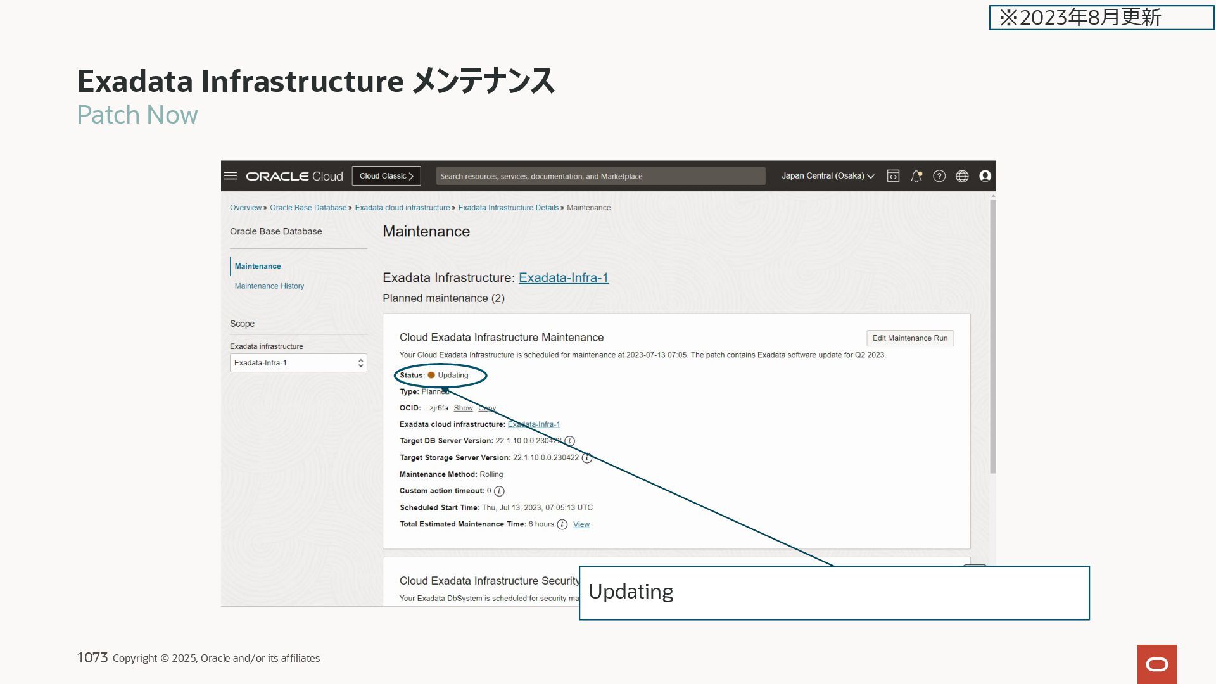Open the Exadata-Infra-1 heading link

[x=563, y=277]
